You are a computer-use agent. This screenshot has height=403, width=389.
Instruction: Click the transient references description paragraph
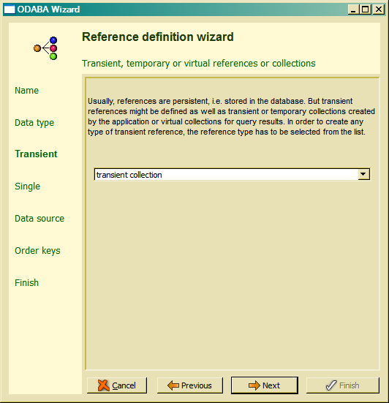tap(231, 116)
